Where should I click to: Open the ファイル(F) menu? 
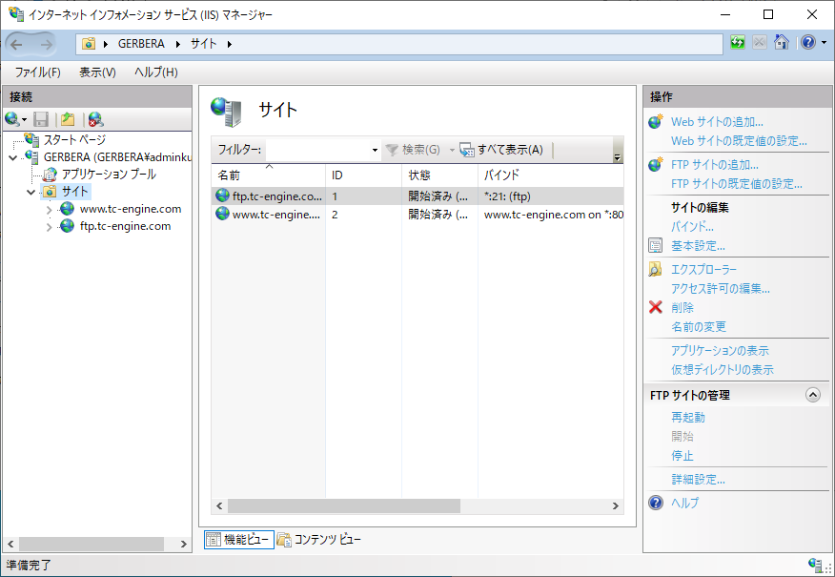pyautogui.click(x=37, y=72)
